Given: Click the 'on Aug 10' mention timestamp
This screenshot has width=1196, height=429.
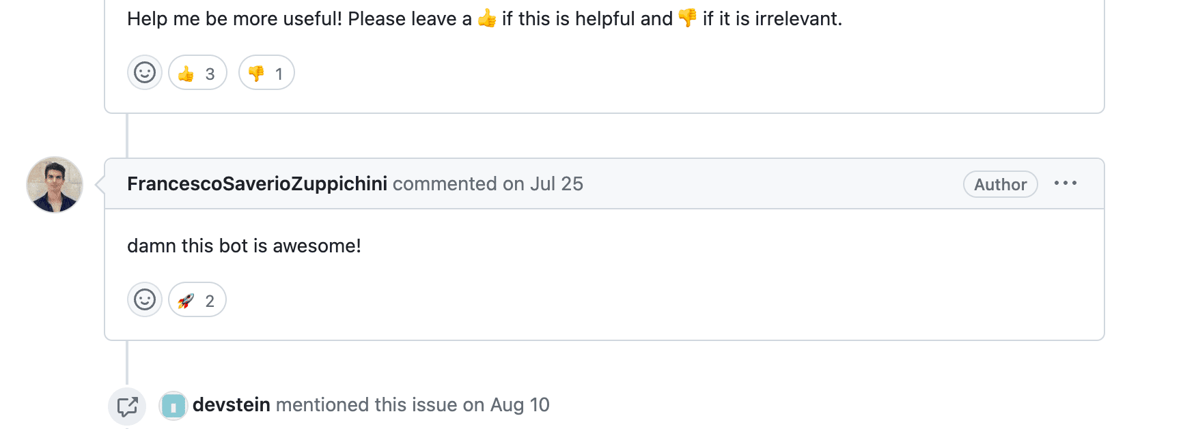Looking at the screenshot, I should 506,405.
